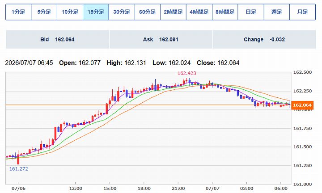Image resolution: width=322 pixels, height=193 pixels.
Task: Select the 60分足 interval tab
Action: click(x=148, y=12)
